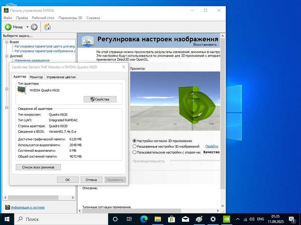Image resolution: width=301 pixels, height=225 pixels.
Task: Click the '6120 МБ' graphics memory value
Action: tap(75, 139)
